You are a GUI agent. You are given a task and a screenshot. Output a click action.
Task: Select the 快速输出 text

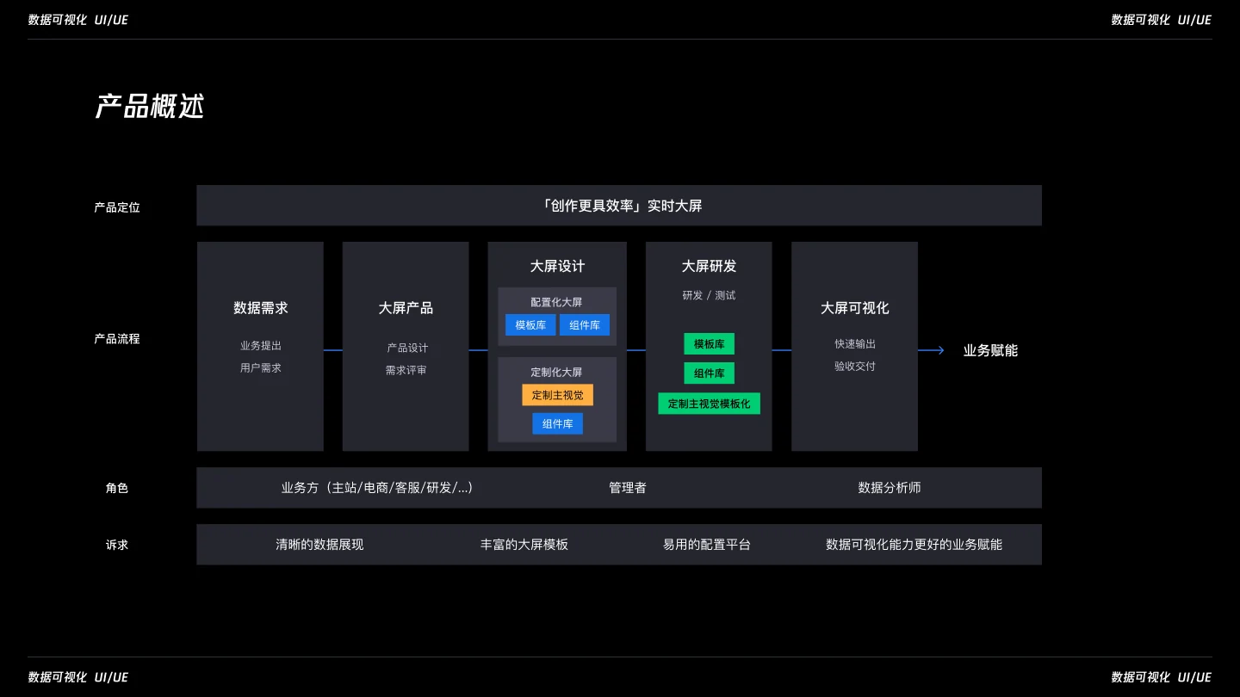point(855,344)
